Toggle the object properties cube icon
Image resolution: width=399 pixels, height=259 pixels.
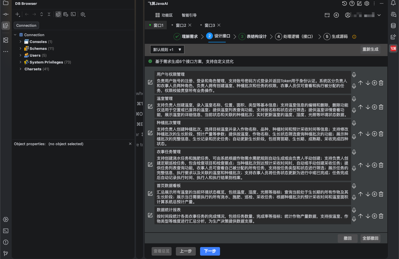pyautogui.click(x=58, y=14)
